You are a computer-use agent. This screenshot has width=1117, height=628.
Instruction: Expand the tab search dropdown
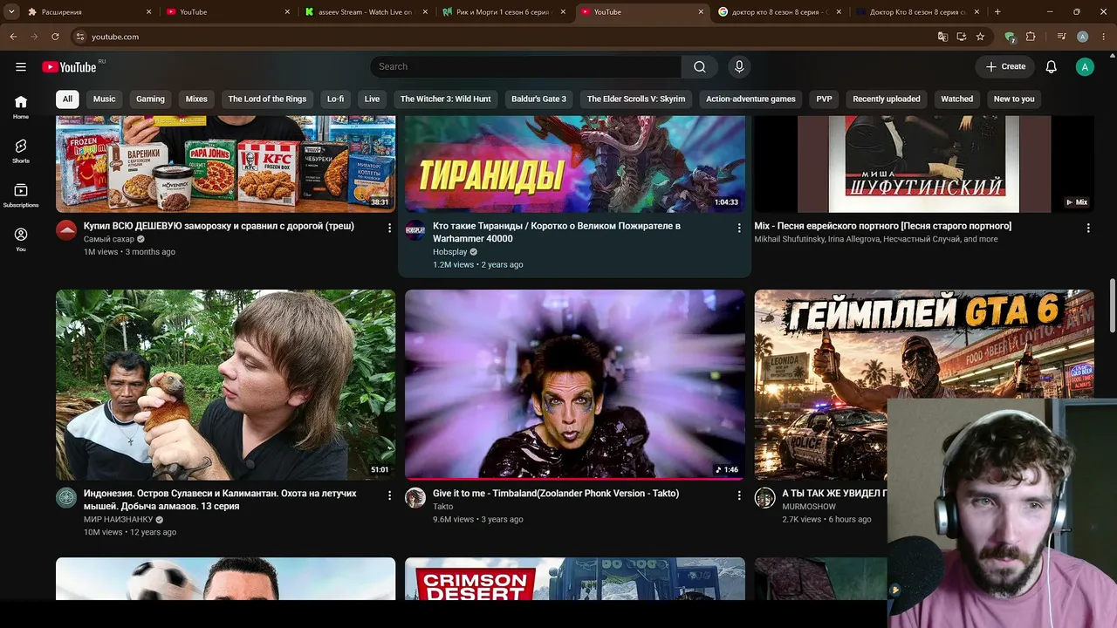pyautogui.click(x=11, y=12)
